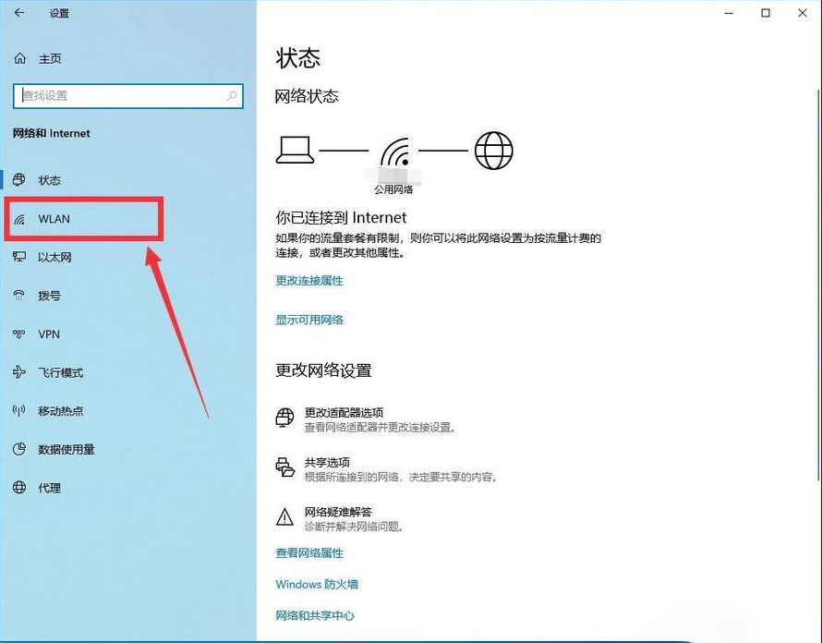Click 诊断并解决网络问题 description
Viewport: 822px width, 643px height.
(355, 526)
